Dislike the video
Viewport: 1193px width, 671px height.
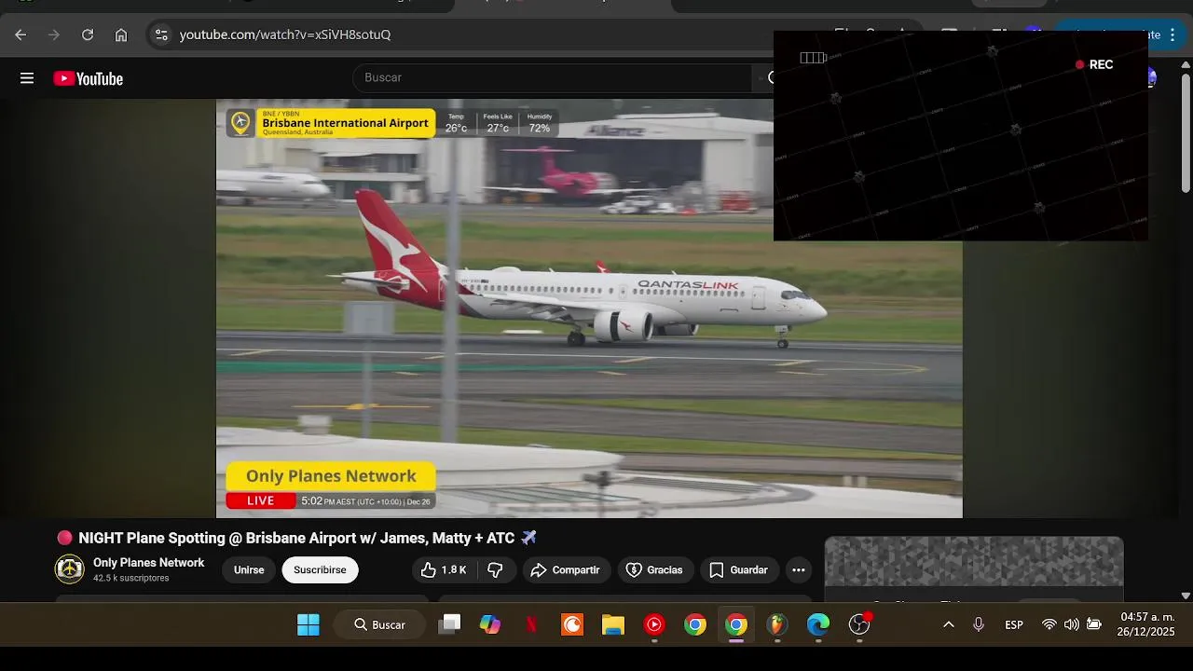(x=496, y=569)
